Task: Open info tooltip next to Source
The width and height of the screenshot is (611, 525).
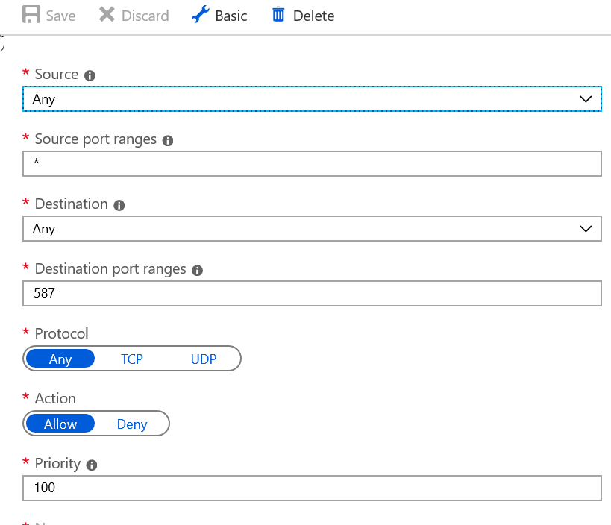Action: tap(90, 75)
